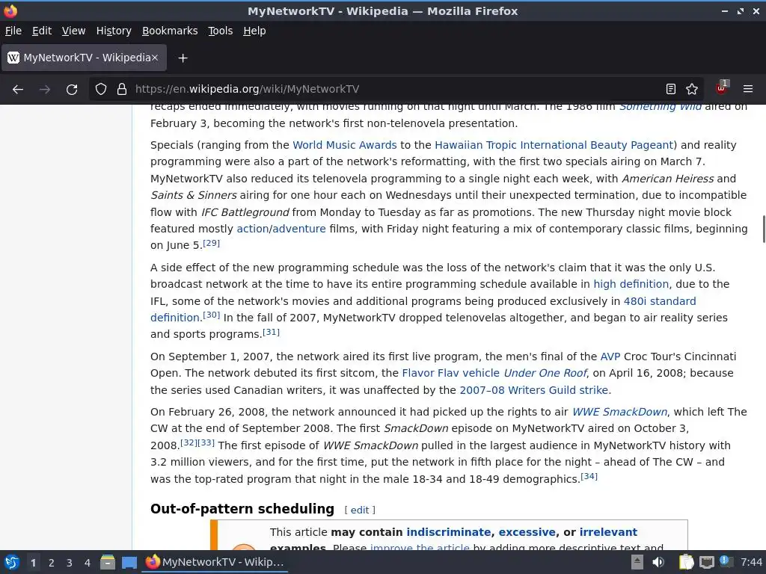
Task: Open Hawaiian Tropic International Beauty Pageant link
Action: click(x=554, y=145)
